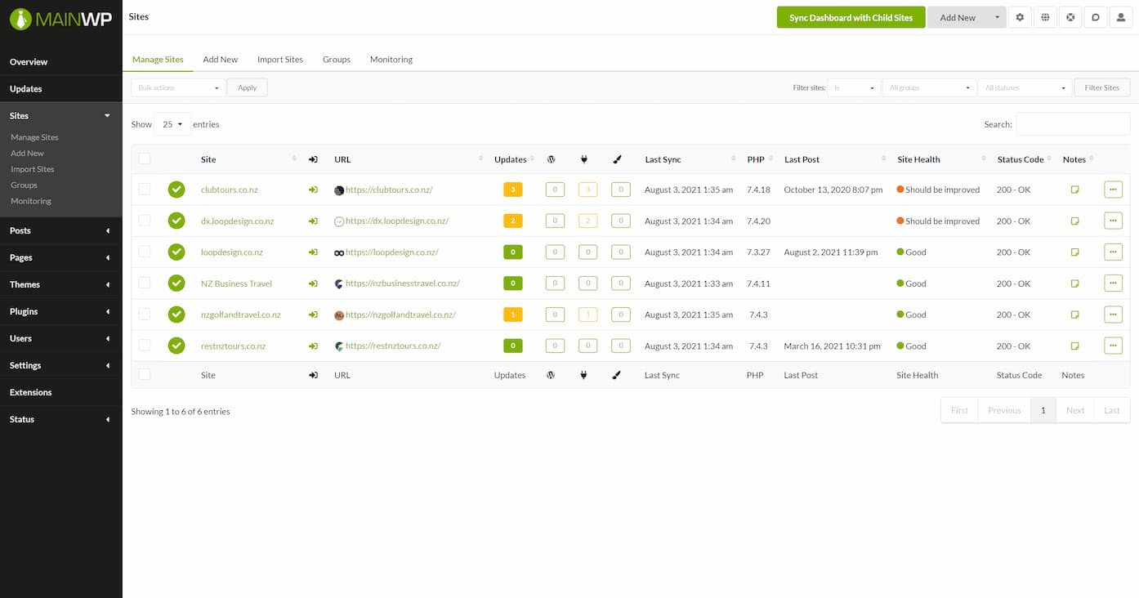Viewport: 1139px width, 598px height.
Task: Open the loopdesign.co.nz site link
Action: 232,252
